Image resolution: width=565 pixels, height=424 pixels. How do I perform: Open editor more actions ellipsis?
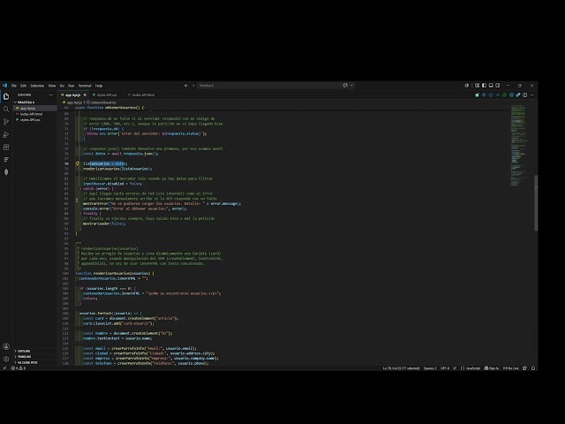pyautogui.click(x=531, y=95)
